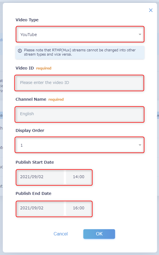Image resolution: width=159 pixels, height=255 pixels.
Task: Click the Channel Name label
Action: 31,99
